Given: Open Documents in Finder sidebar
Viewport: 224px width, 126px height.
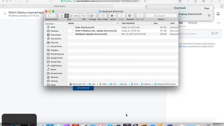Looking at the screenshot, I should tap(56, 39).
